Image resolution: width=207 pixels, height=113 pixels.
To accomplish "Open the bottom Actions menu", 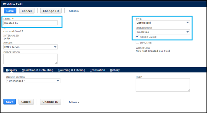I will pos(74,102).
